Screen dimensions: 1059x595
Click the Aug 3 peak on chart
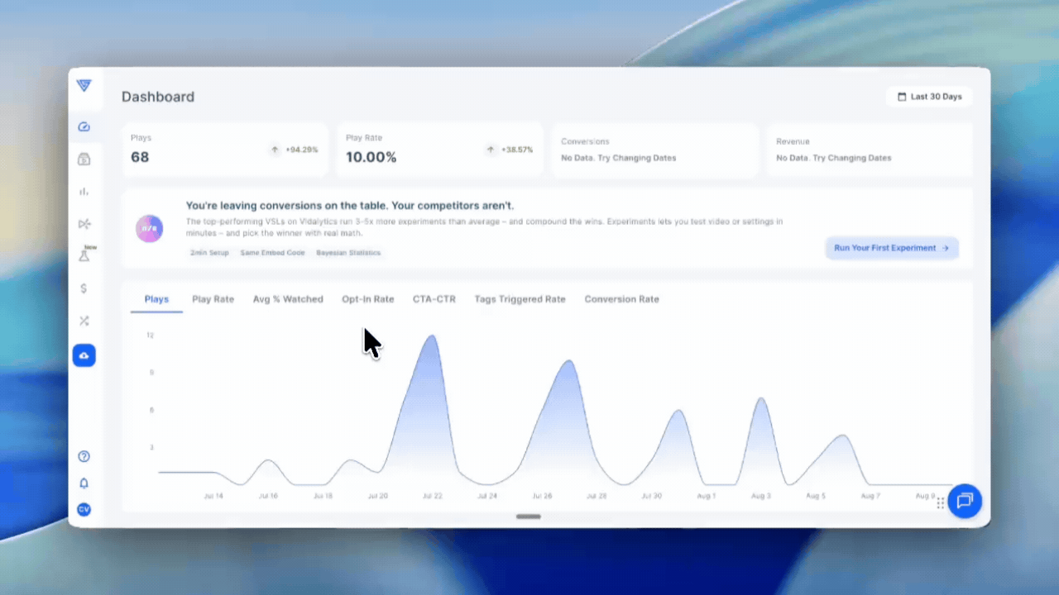point(761,400)
